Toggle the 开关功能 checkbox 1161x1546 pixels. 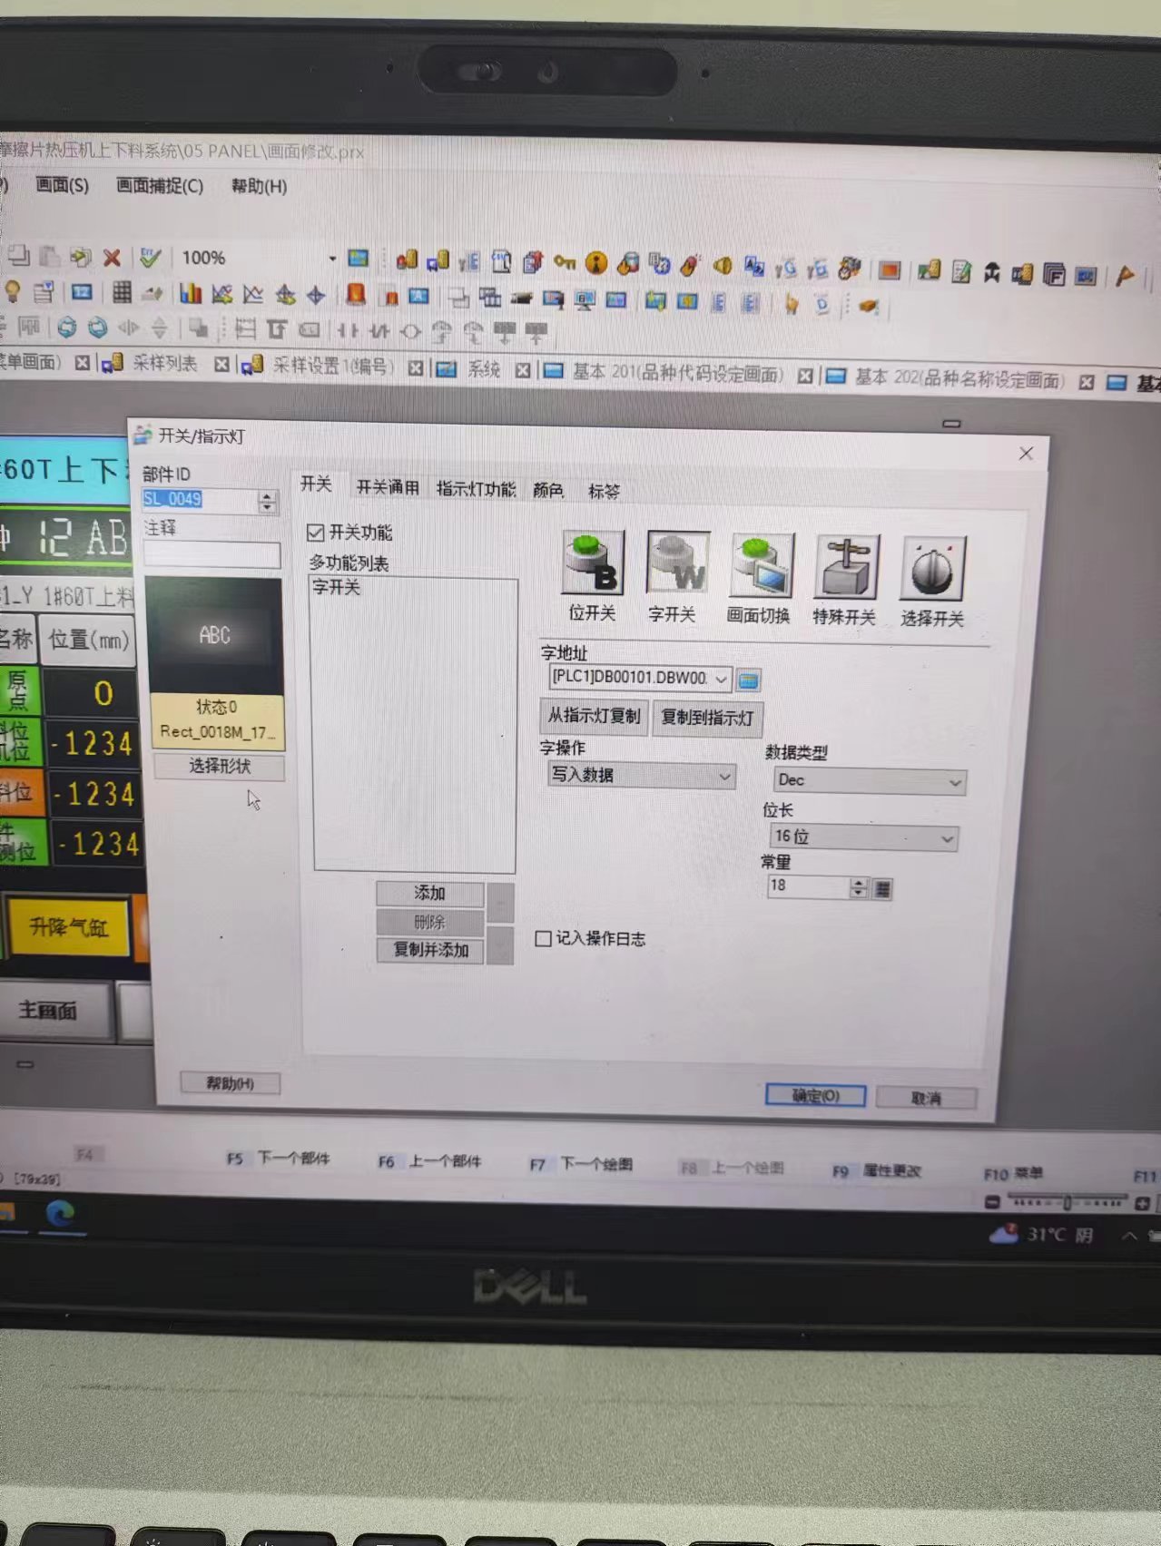[316, 533]
